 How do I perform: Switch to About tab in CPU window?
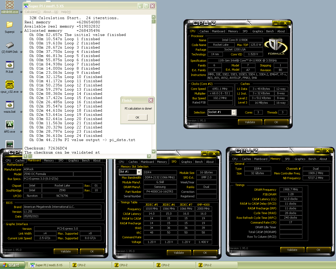(x=281, y=31)
